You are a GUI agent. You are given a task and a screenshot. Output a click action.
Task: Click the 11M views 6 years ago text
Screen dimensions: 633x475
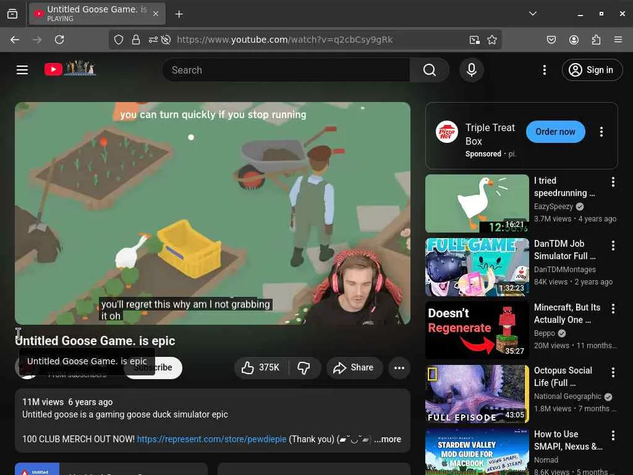[67, 402]
